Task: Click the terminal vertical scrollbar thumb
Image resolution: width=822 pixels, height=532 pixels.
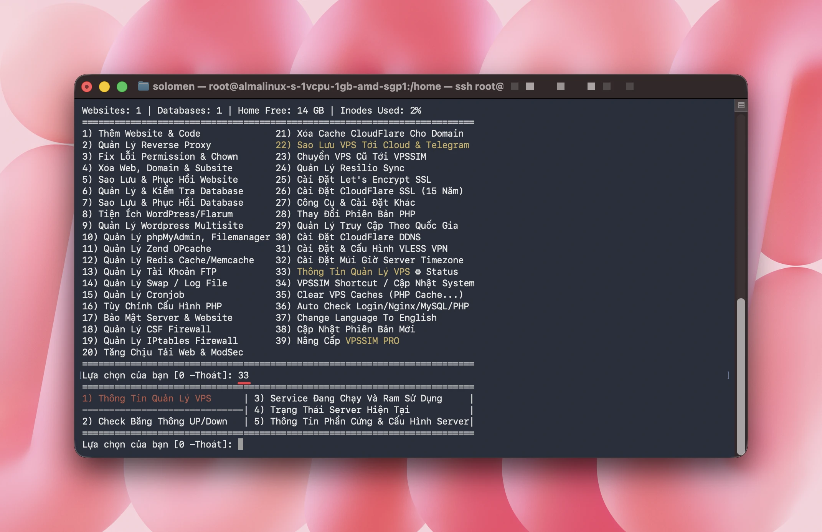Action: coord(741,376)
